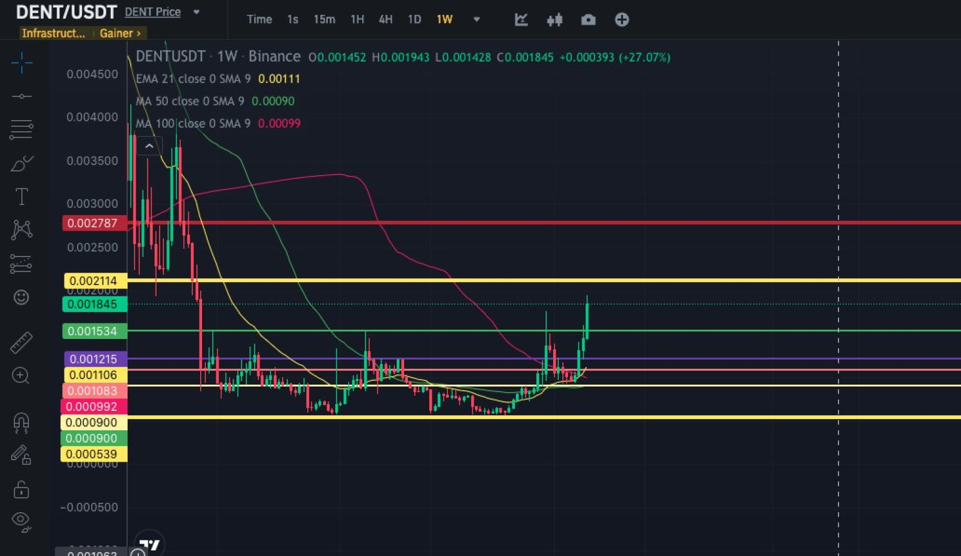Select the Text annotation tool
This screenshot has width=961, height=556.
click(x=21, y=196)
